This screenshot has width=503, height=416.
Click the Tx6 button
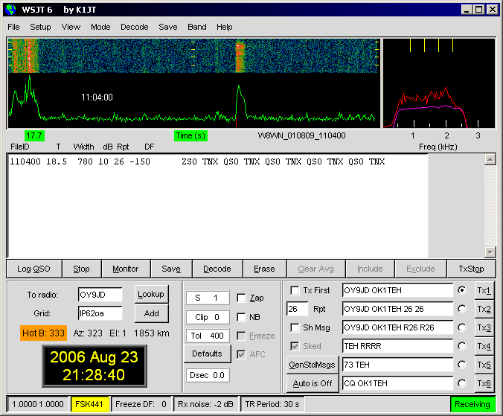(x=484, y=383)
